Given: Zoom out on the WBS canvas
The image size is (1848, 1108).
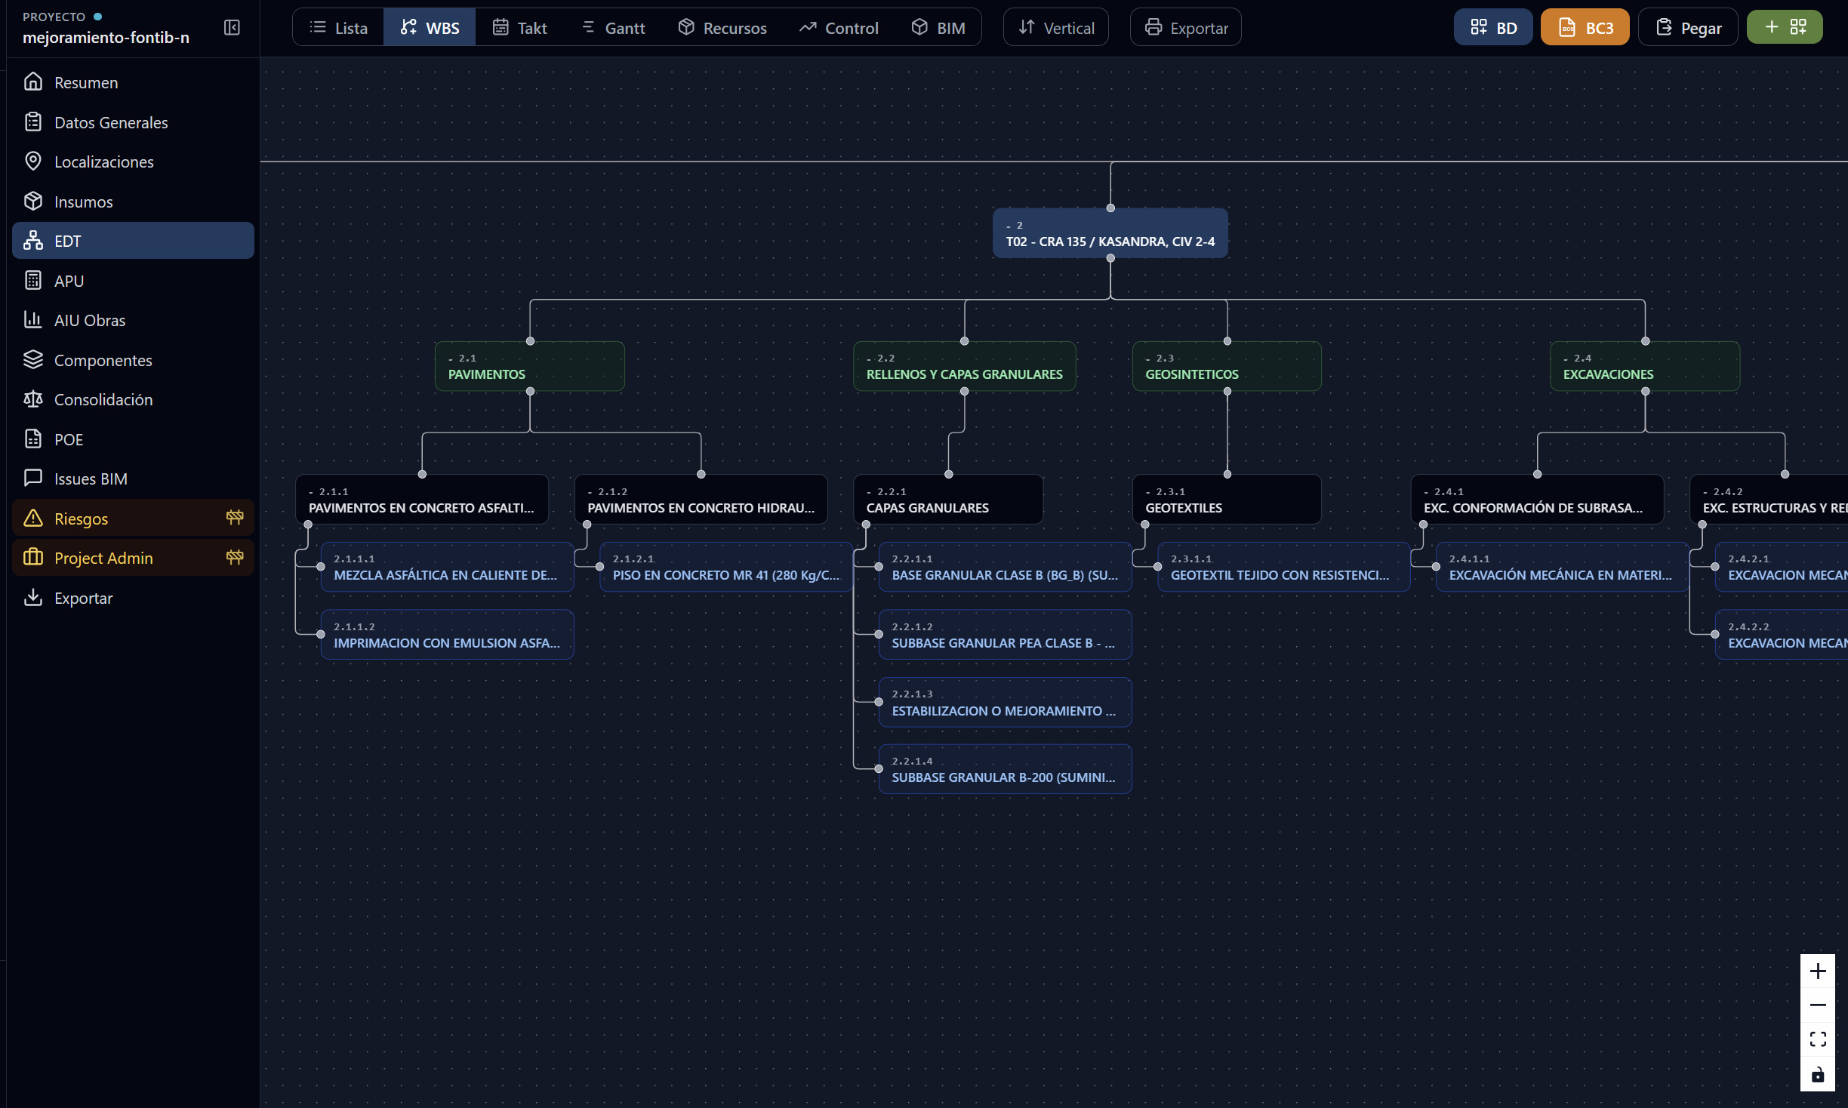Looking at the screenshot, I should tap(1818, 1005).
